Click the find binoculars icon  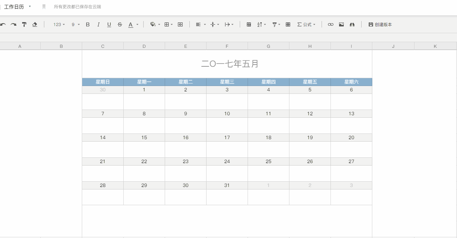pyautogui.click(x=352, y=25)
